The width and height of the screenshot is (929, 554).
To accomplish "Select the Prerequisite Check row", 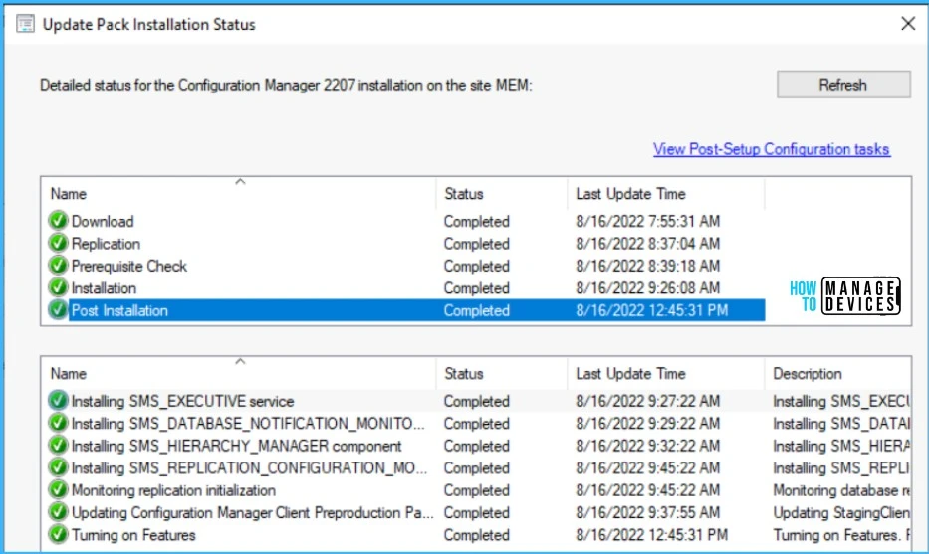I will 406,266.
